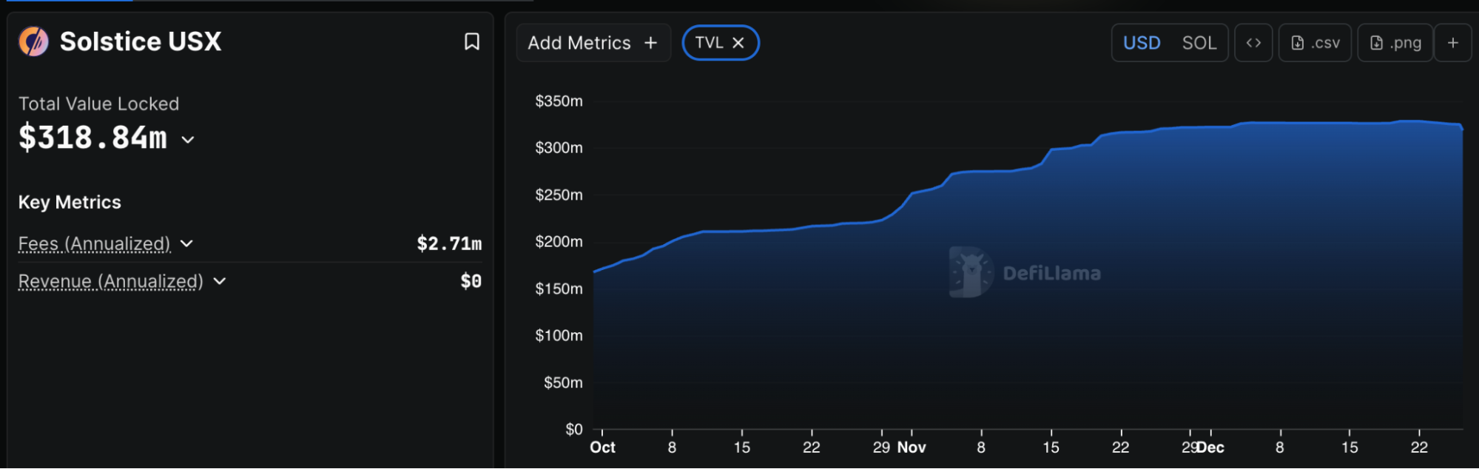The height and width of the screenshot is (469, 1479).
Task: Expand the Revenue (Annualized) details
Action: pos(219,281)
